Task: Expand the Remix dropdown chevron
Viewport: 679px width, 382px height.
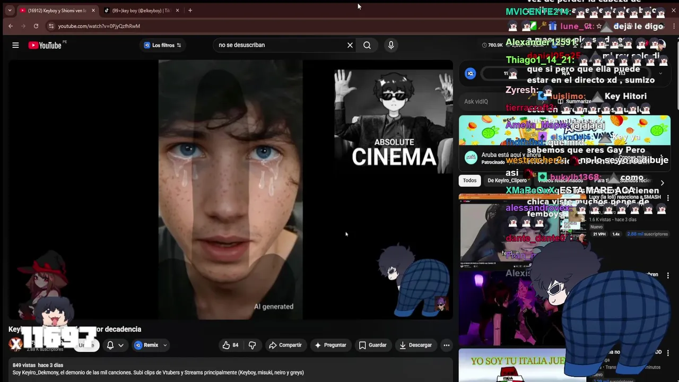Action: [165, 345]
